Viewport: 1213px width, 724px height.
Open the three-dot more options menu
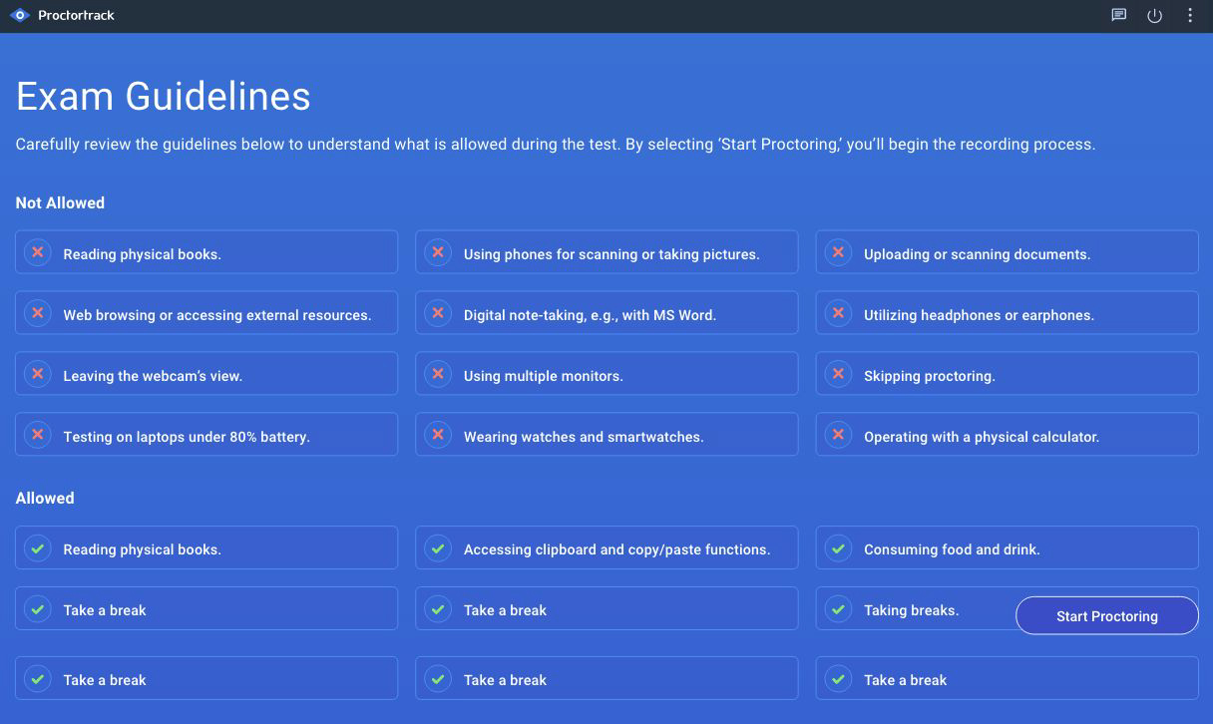point(1190,15)
